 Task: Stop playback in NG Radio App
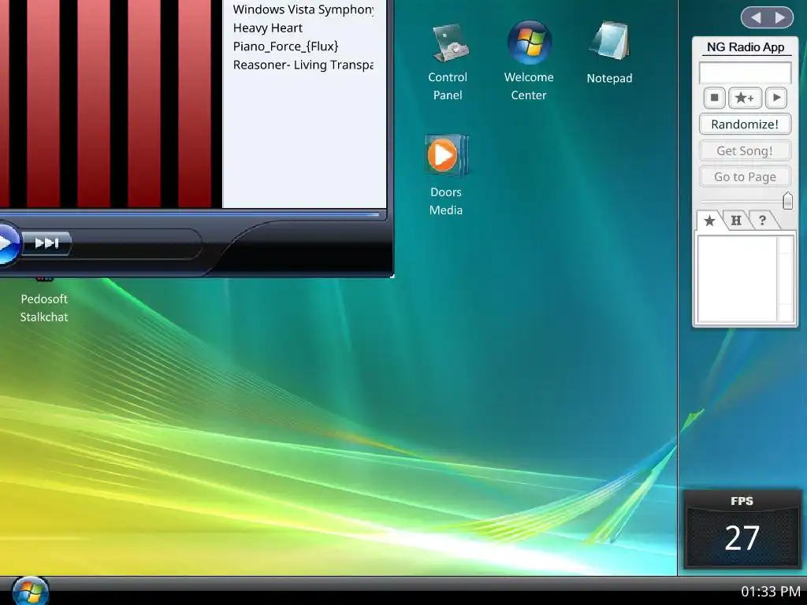point(714,97)
